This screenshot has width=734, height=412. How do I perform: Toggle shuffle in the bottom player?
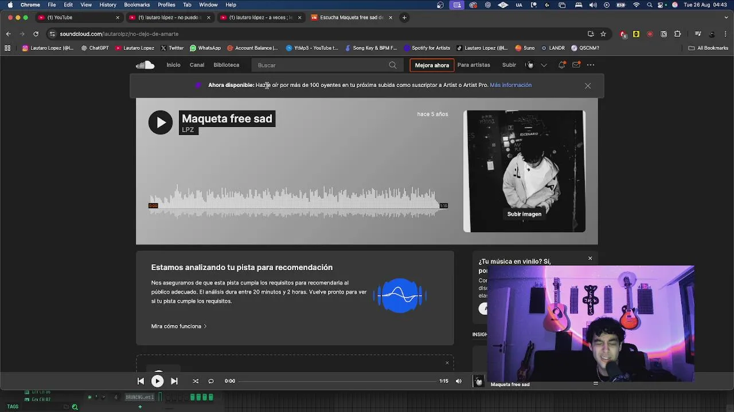click(x=196, y=381)
